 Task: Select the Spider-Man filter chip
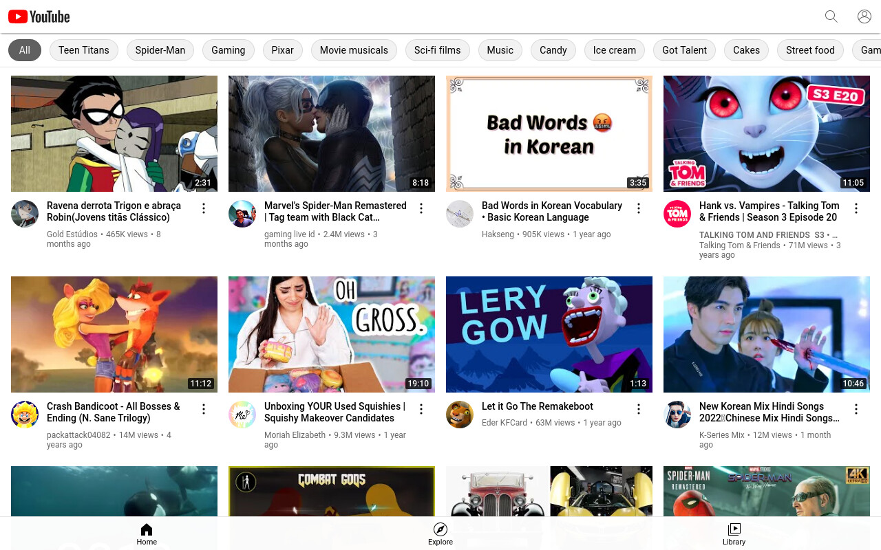tap(160, 50)
